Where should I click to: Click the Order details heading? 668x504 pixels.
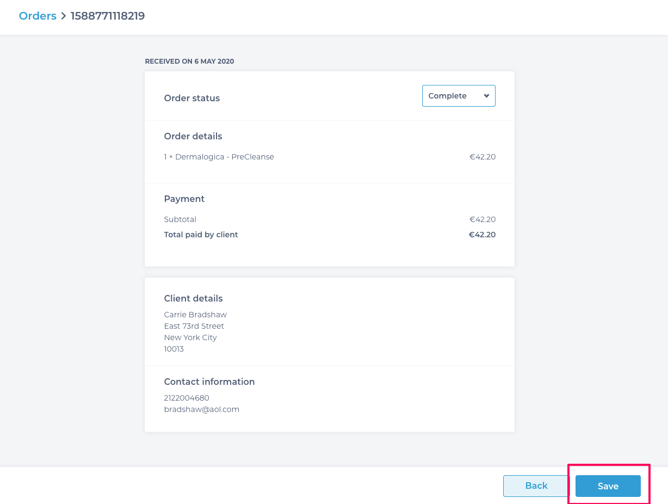(x=193, y=136)
